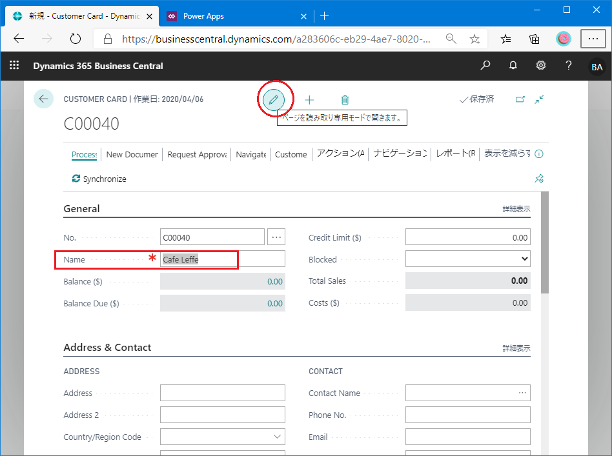Open notifications bell icon

tap(513, 65)
